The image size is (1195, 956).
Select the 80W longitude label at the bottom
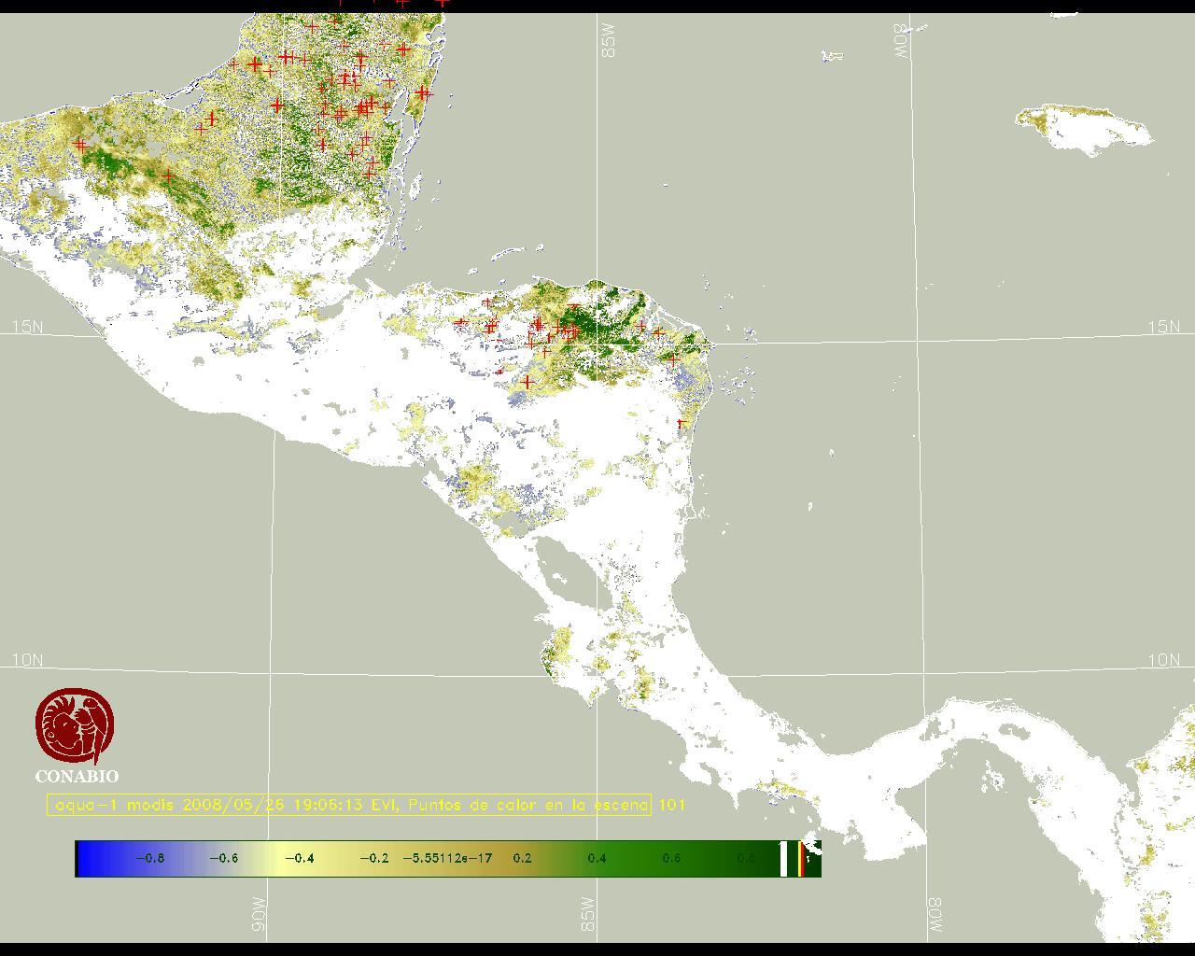tap(935, 917)
